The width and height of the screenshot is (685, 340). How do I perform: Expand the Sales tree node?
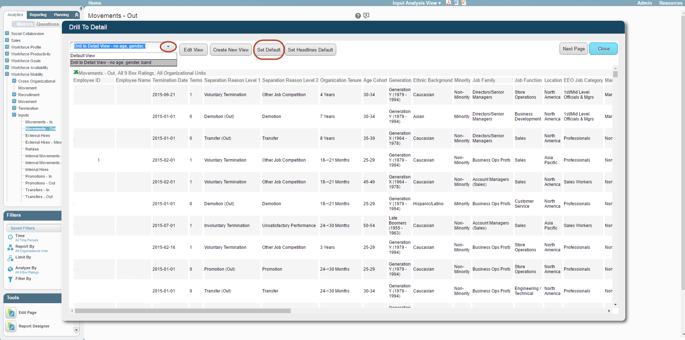(x=7, y=40)
